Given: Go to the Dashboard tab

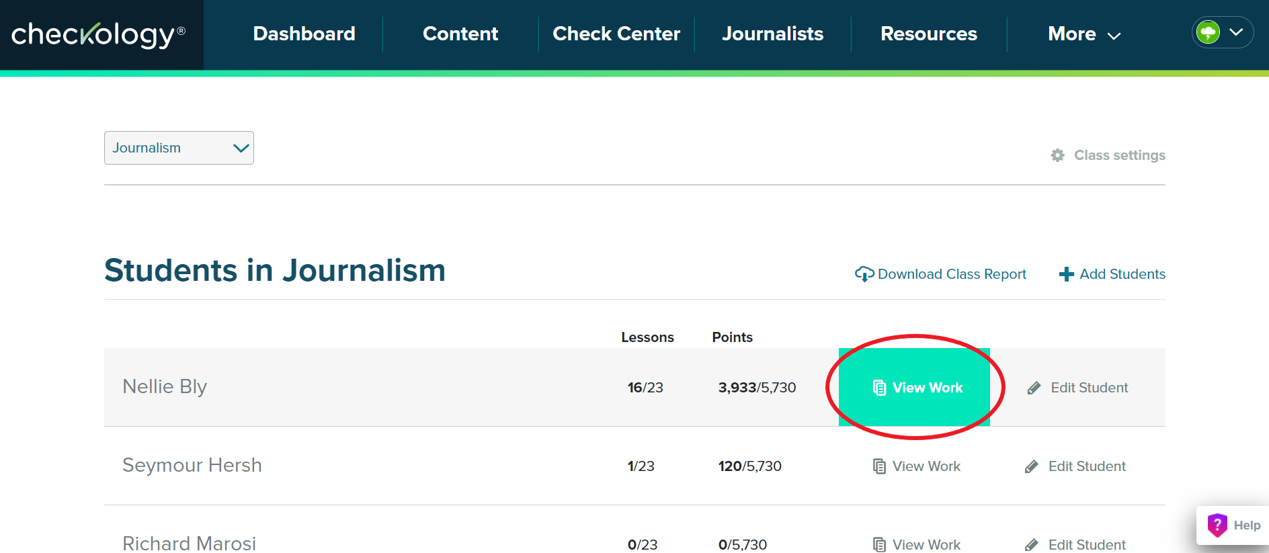Looking at the screenshot, I should point(304,34).
